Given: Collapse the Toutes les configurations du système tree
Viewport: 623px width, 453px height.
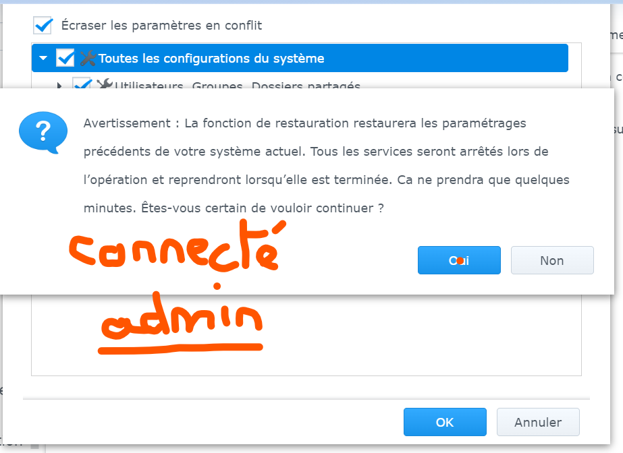Looking at the screenshot, I should pyautogui.click(x=43, y=59).
